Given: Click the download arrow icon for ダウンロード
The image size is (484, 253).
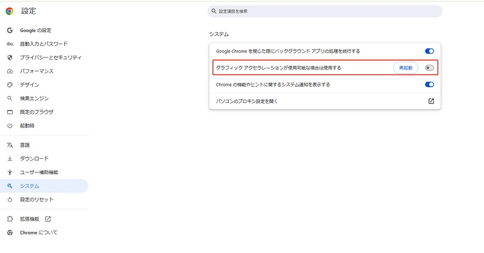Looking at the screenshot, I should pos(10,159).
